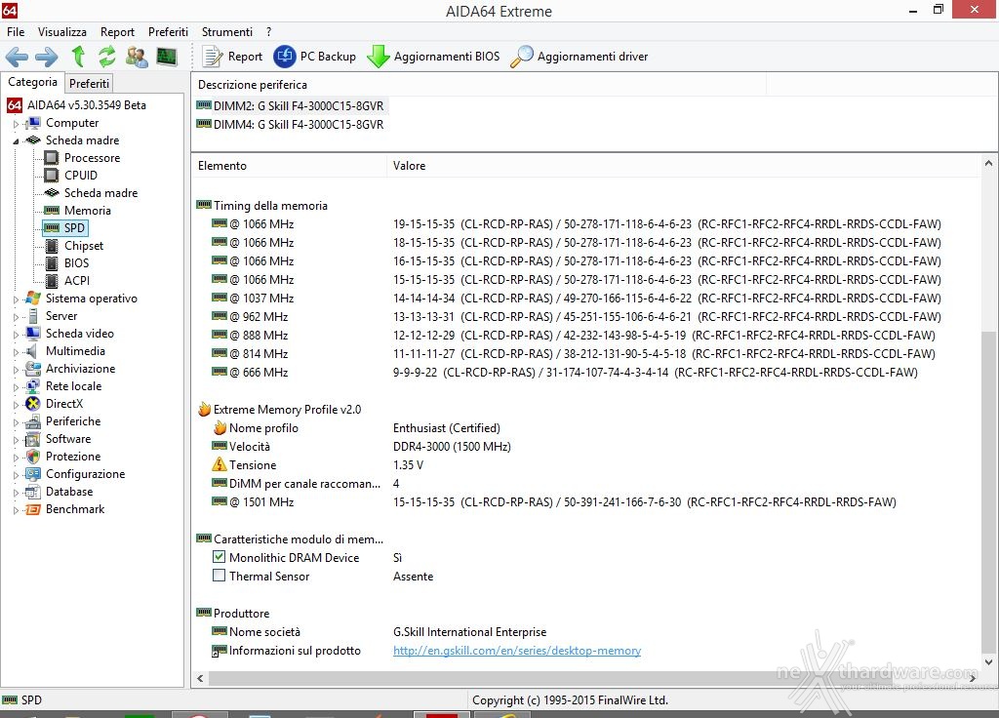This screenshot has width=999, height=718.
Task: Go forward with the blue right arrow
Action: pos(47,57)
